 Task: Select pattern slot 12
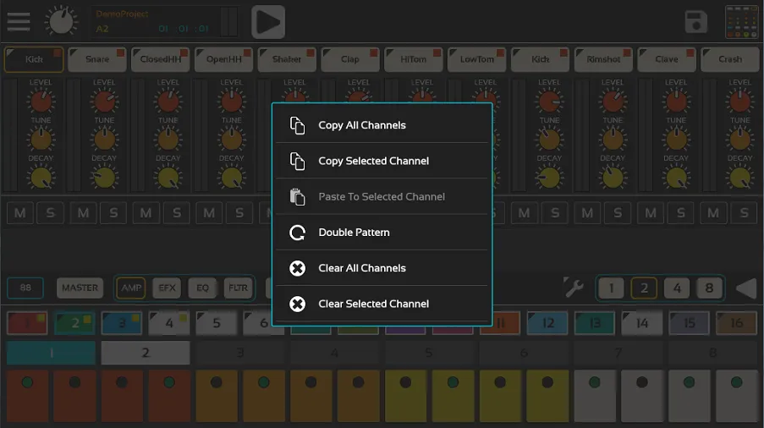click(x=547, y=323)
